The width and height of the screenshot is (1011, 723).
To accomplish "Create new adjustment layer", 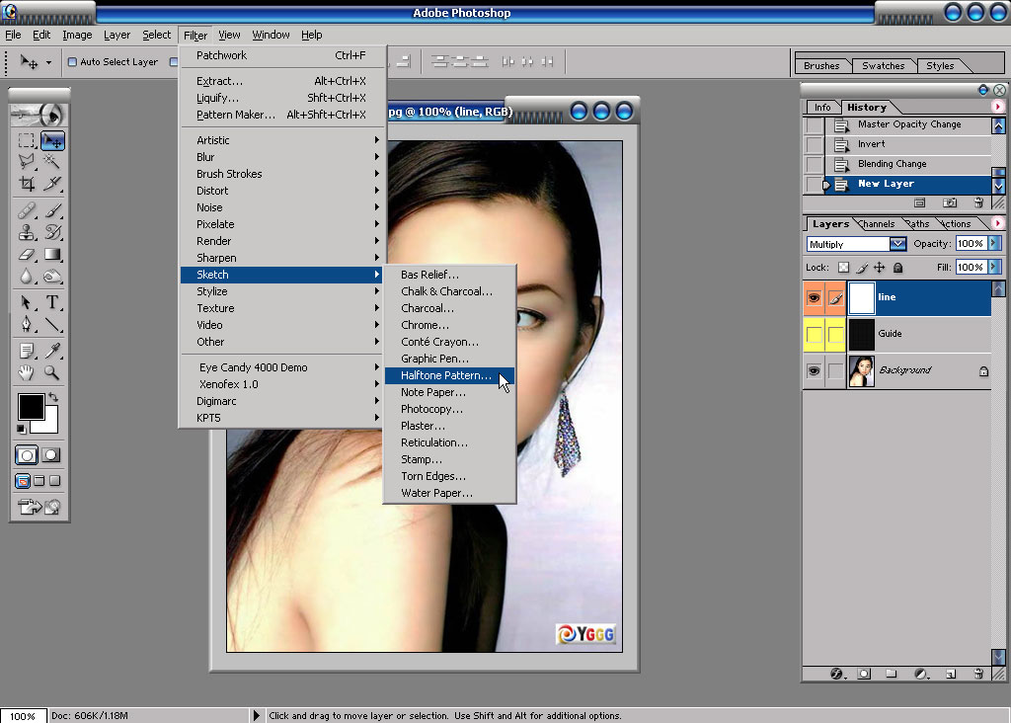I will tap(921, 674).
